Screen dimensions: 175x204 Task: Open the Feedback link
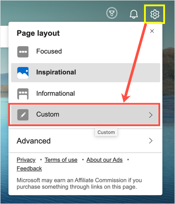point(29,168)
